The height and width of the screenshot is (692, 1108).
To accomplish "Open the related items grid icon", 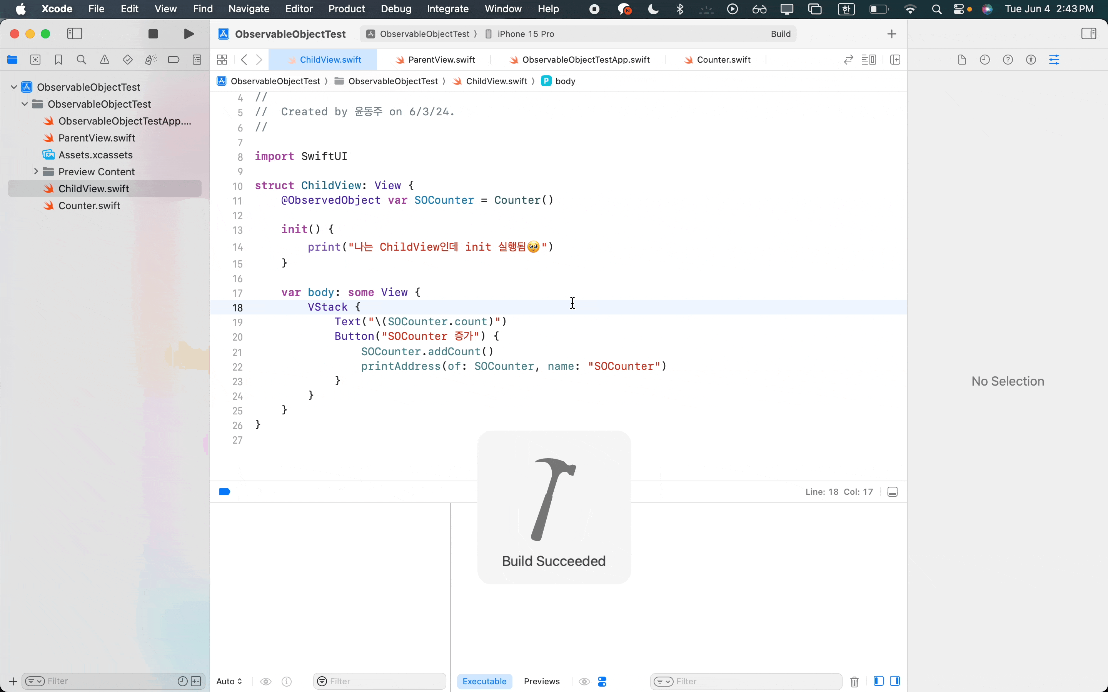I will coord(222,60).
